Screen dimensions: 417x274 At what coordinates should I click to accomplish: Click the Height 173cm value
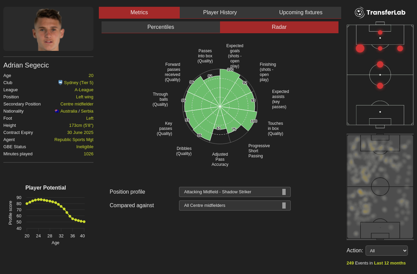[81, 125]
